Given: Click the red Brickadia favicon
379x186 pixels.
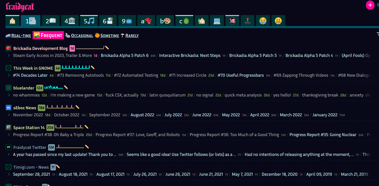Looking at the screenshot, I should [x=9, y=48].
